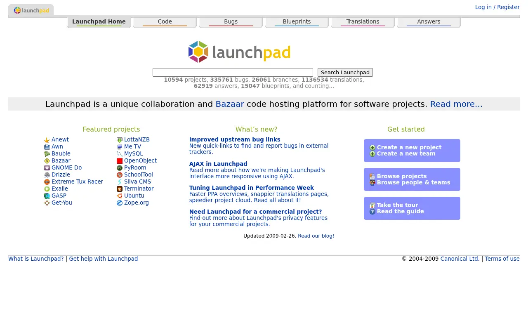Click the Read our blog! link
528x330 pixels.
(316, 236)
